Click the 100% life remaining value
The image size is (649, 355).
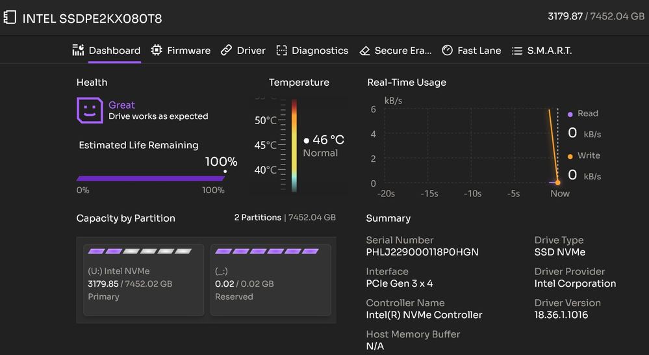pyautogui.click(x=221, y=161)
